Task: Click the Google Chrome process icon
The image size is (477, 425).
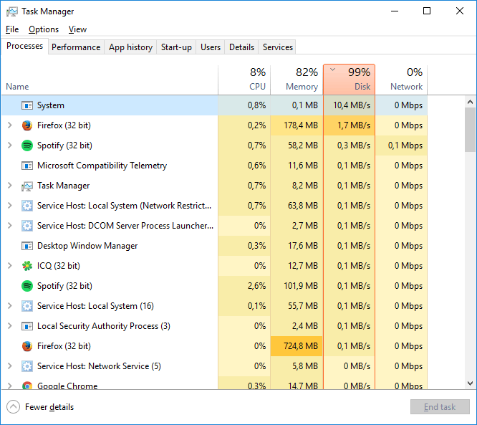Action: click(x=27, y=386)
